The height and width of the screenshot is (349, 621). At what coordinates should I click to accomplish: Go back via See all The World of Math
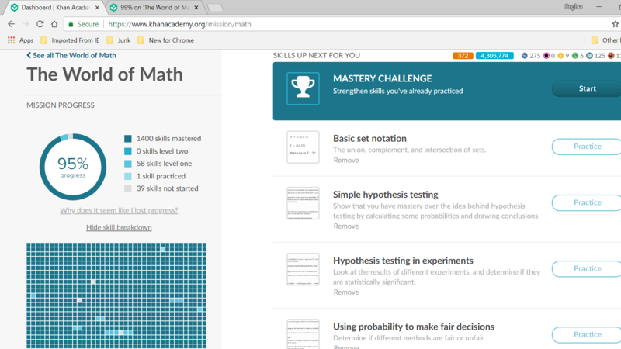71,56
